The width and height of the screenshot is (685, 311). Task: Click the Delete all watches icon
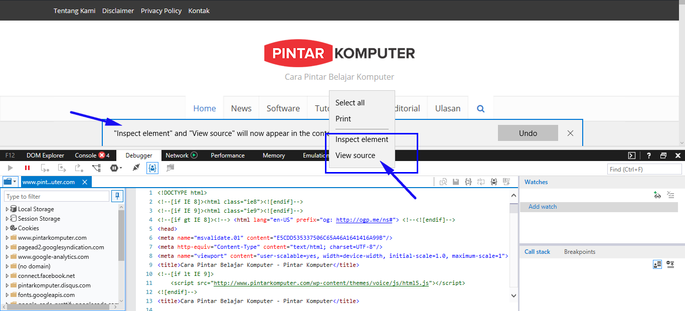tap(671, 195)
